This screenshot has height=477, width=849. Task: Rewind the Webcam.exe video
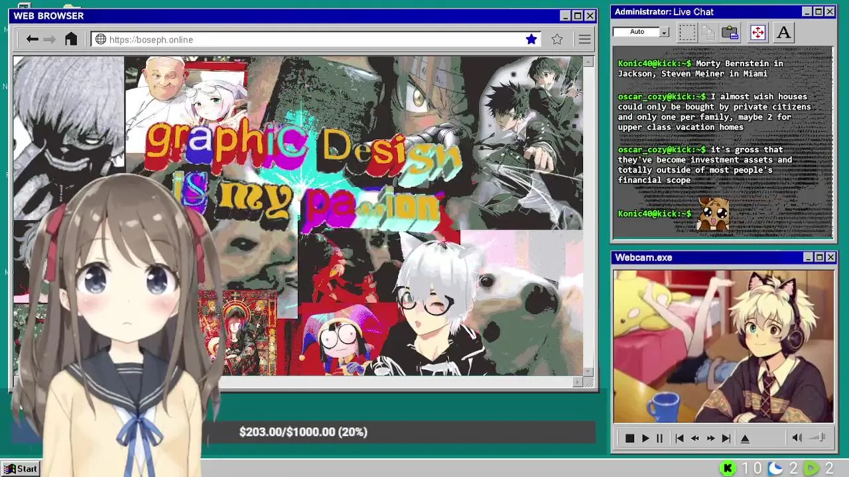pos(695,439)
